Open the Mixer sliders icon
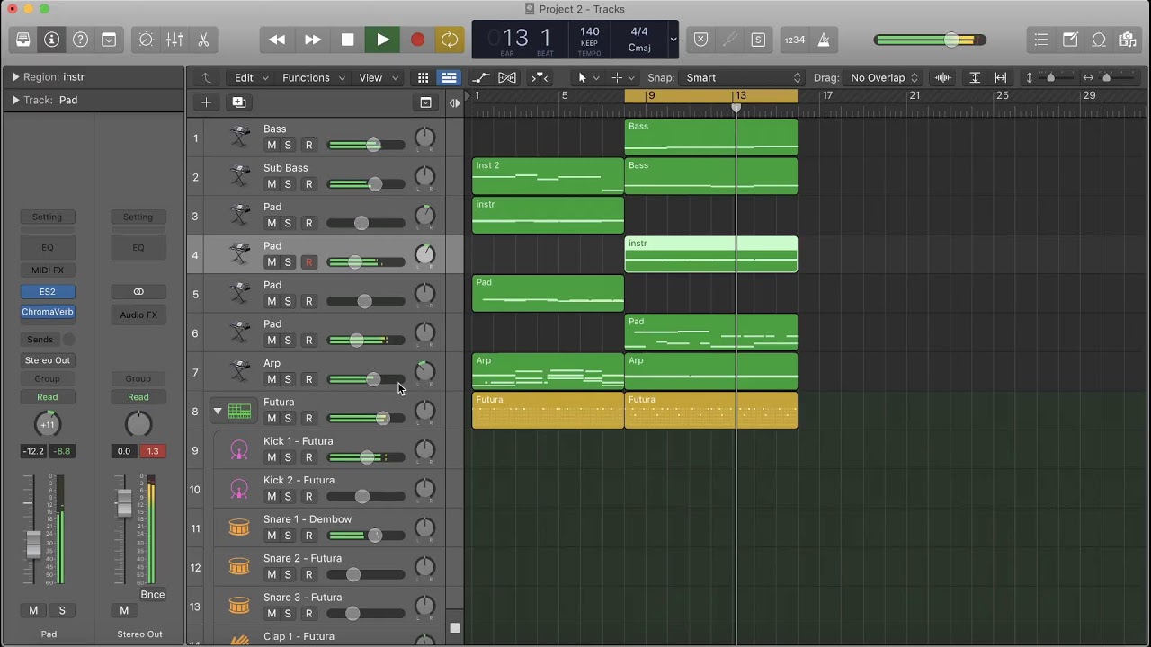 tap(174, 40)
